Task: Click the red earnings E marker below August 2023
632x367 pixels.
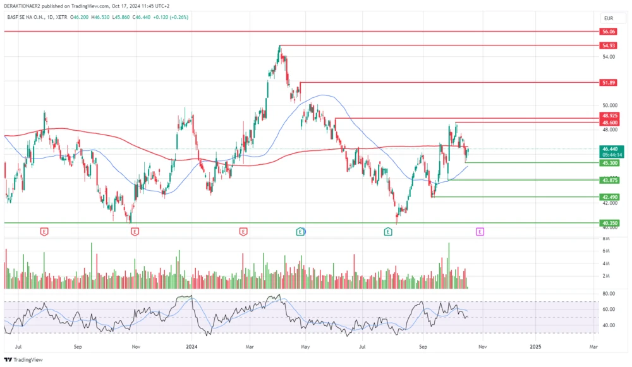Action: (43, 231)
